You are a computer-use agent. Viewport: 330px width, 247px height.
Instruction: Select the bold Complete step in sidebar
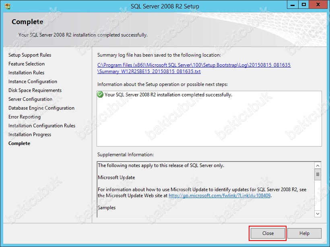19,143
